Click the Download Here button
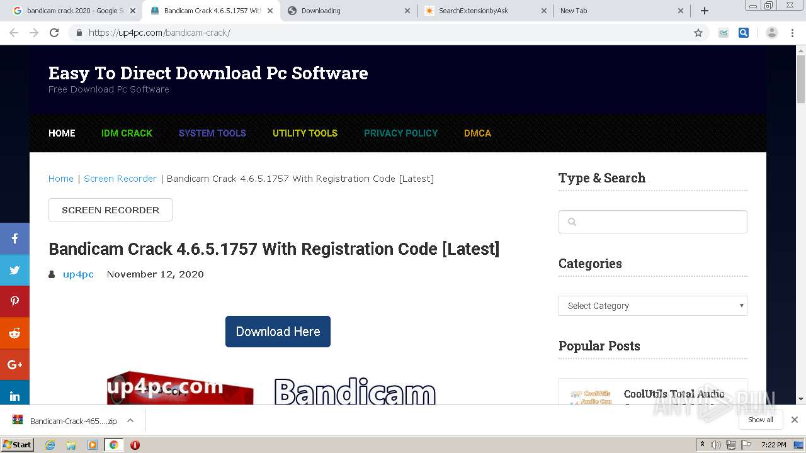Viewport: 806px width, 453px height. click(x=278, y=332)
